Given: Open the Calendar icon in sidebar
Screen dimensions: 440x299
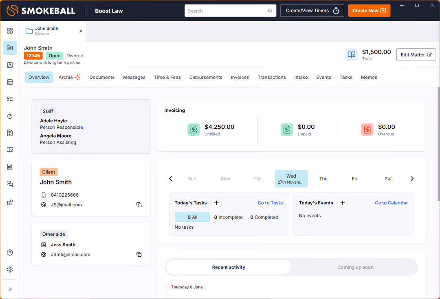Looking at the screenshot, I should click(10, 82).
